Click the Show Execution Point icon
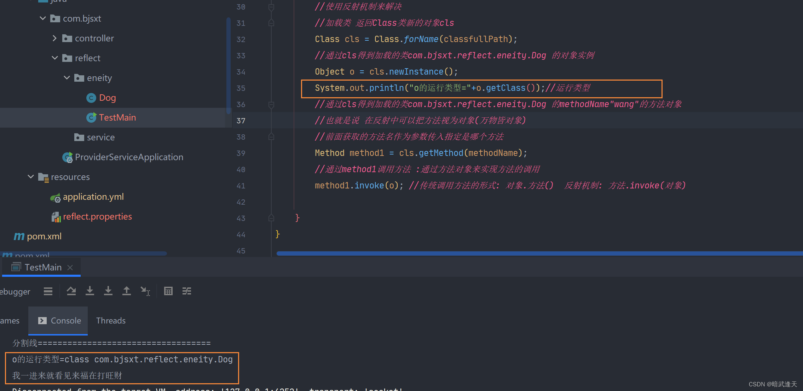 [48, 291]
